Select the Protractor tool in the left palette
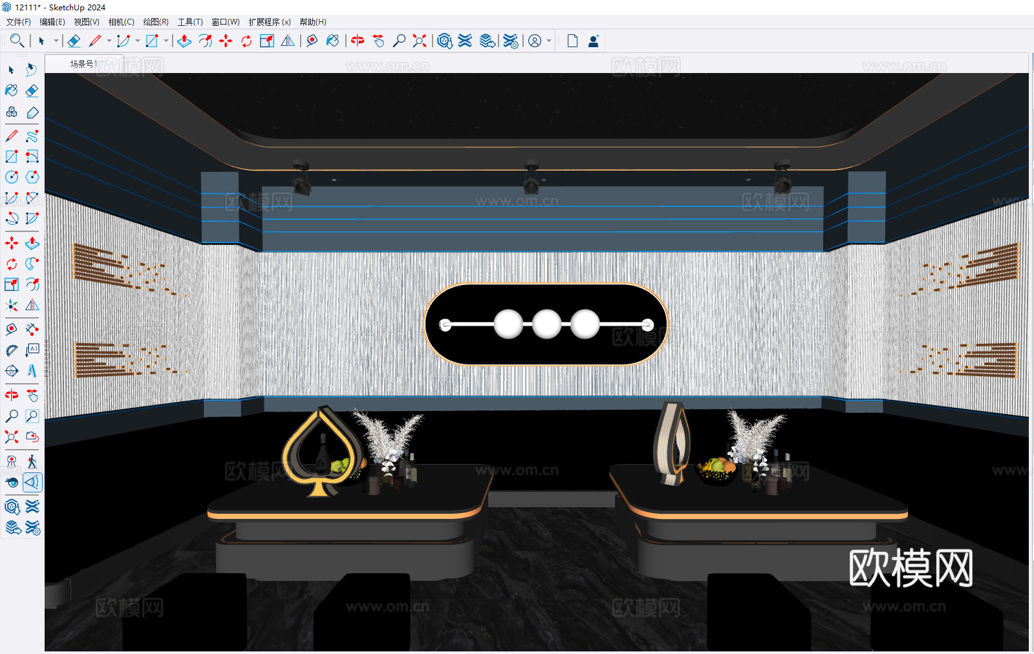Viewport: 1034px width, 654px height. pyautogui.click(x=12, y=350)
